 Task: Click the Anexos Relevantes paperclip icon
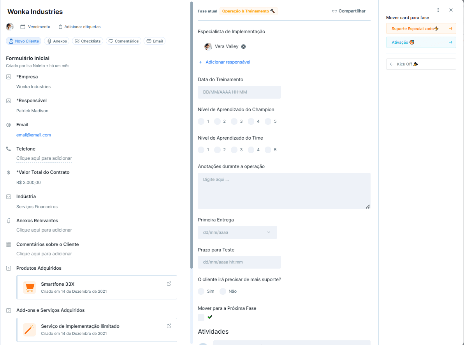pos(9,221)
